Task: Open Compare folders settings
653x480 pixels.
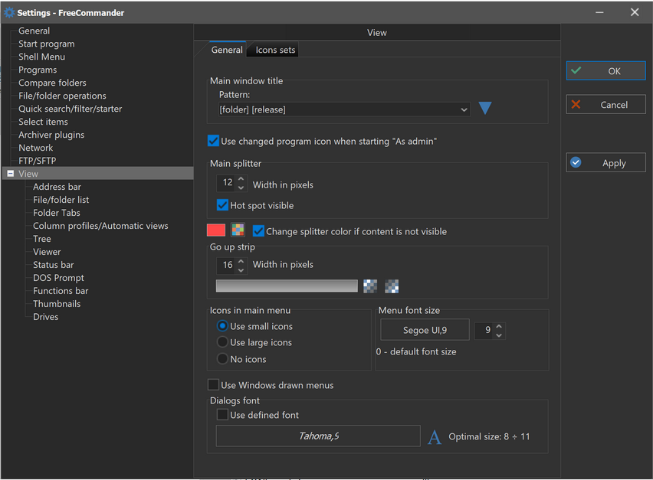Action: 52,83
